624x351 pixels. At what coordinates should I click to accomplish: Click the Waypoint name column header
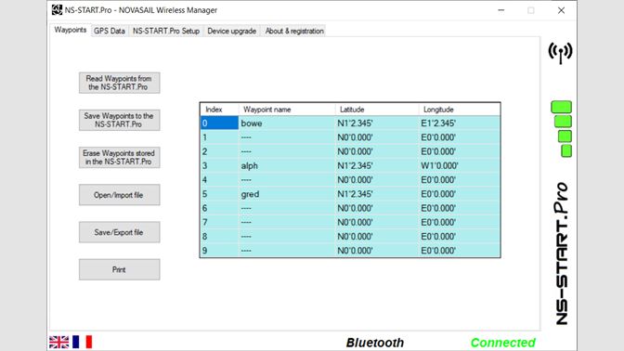pyautogui.click(x=287, y=110)
